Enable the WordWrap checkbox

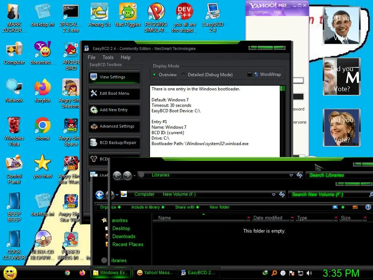tap(250, 74)
